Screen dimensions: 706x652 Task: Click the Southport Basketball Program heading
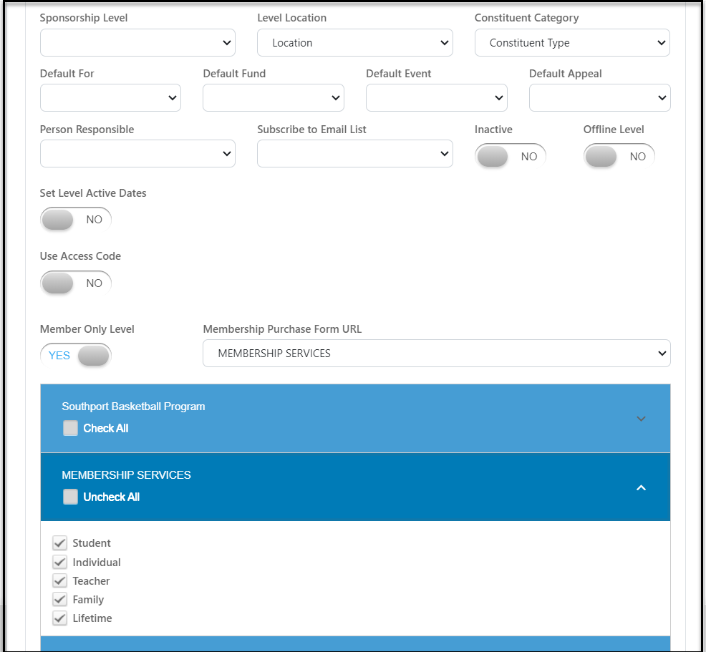point(133,407)
